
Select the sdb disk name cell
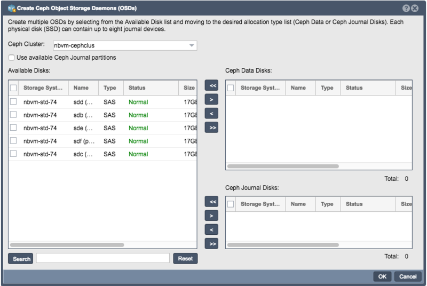(x=83, y=115)
